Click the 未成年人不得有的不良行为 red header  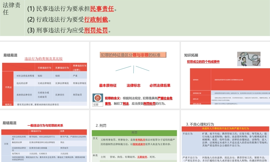coord(225,129)
